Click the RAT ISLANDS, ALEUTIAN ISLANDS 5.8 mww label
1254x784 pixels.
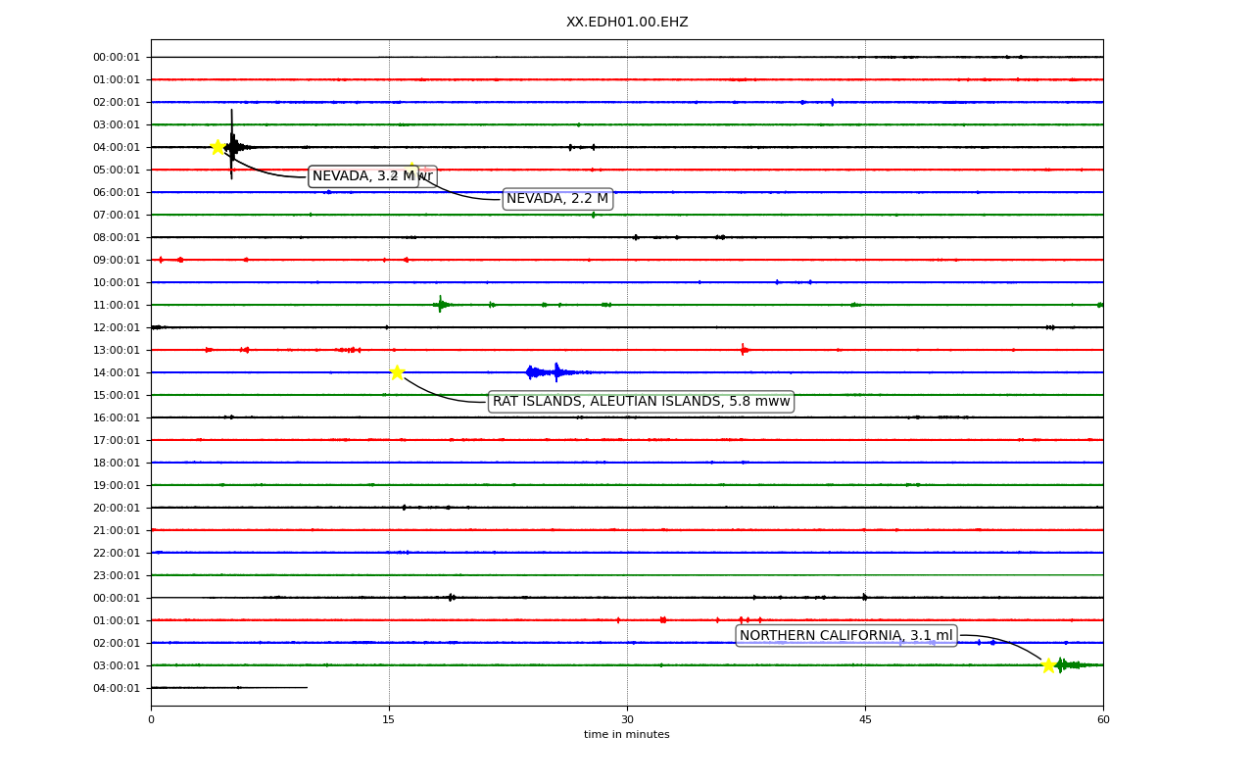point(641,402)
